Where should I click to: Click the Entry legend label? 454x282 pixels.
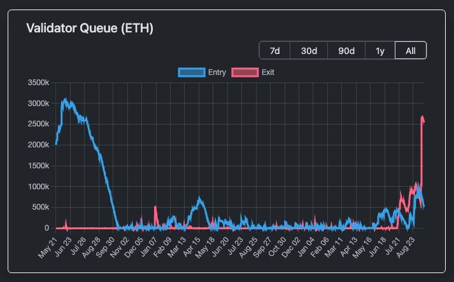coord(217,72)
